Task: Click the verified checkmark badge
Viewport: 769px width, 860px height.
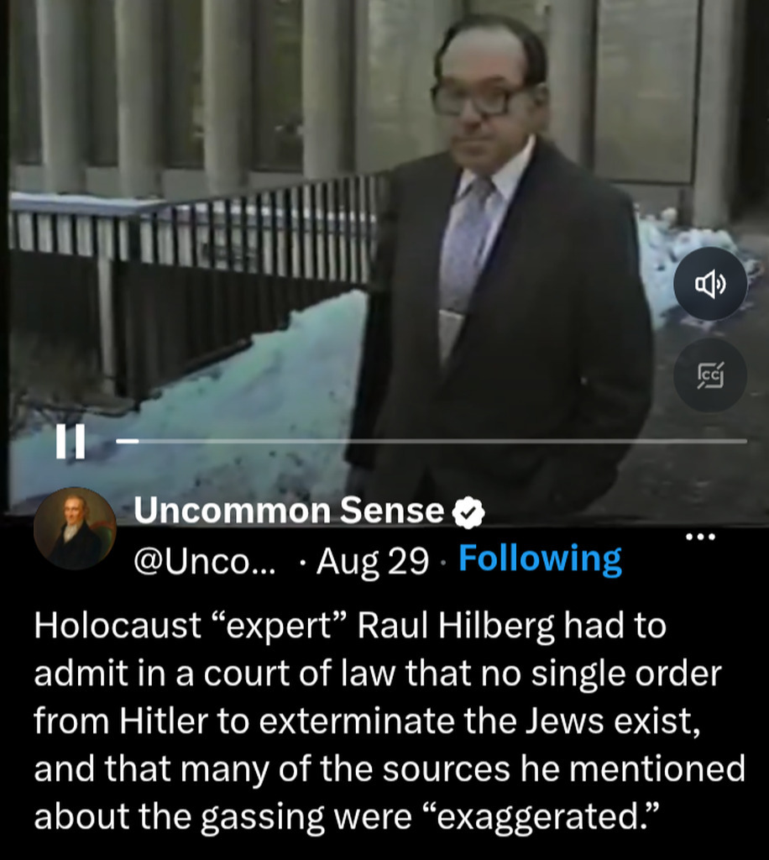Action: (x=468, y=512)
